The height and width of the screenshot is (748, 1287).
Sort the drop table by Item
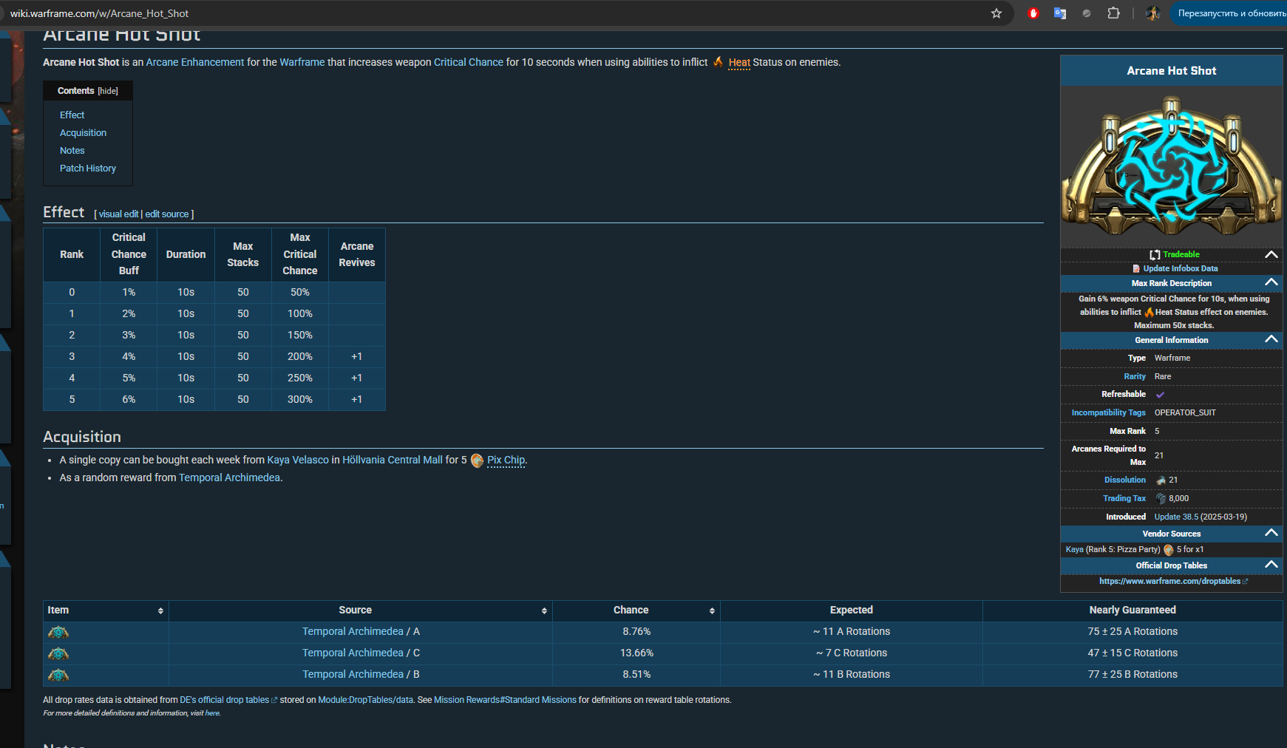(x=160, y=611)
